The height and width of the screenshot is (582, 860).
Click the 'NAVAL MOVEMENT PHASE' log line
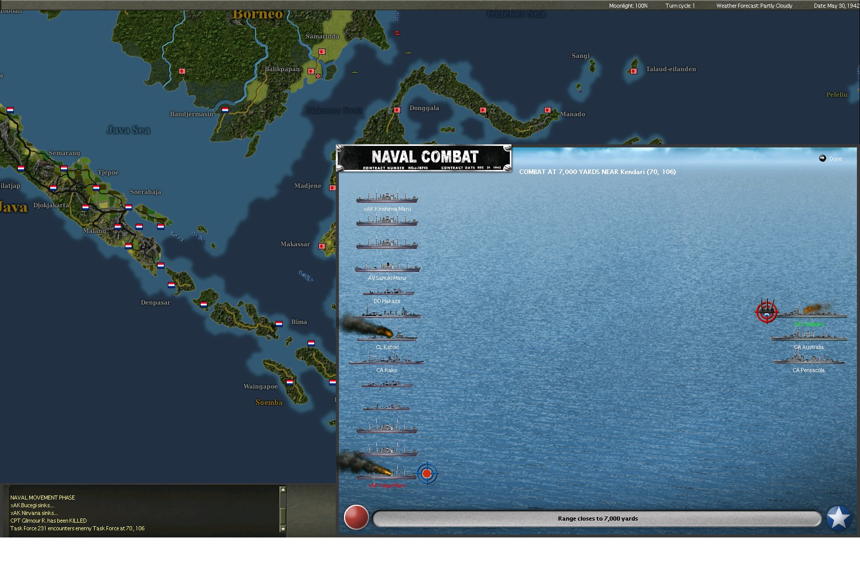tap(42, 498)
